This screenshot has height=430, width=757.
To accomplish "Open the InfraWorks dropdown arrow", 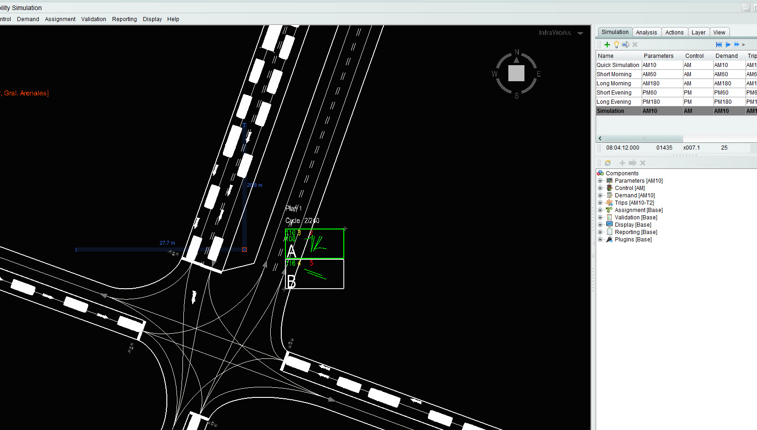I will pos(580,33).
